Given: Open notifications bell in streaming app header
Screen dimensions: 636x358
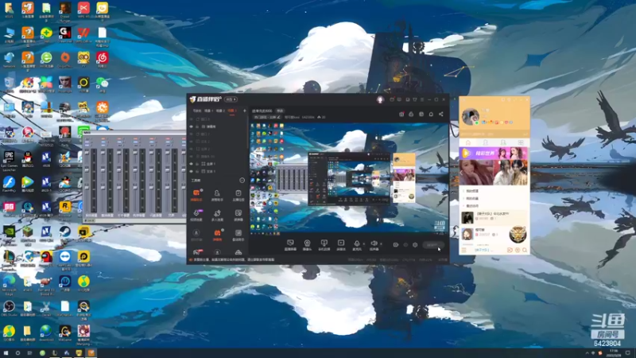Looking at the screenshot, I should pos(431,114).
